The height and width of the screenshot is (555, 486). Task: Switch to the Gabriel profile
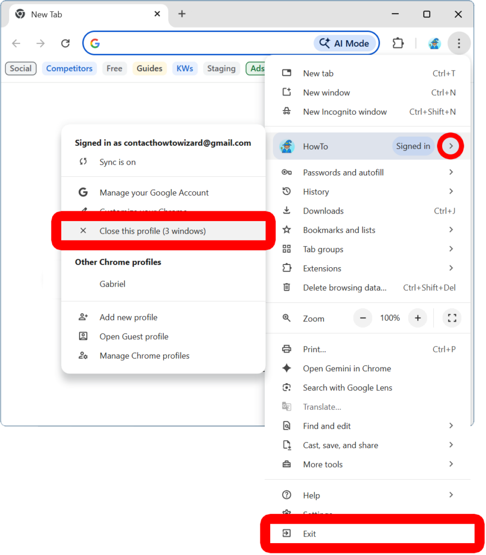tap(112, 283)
